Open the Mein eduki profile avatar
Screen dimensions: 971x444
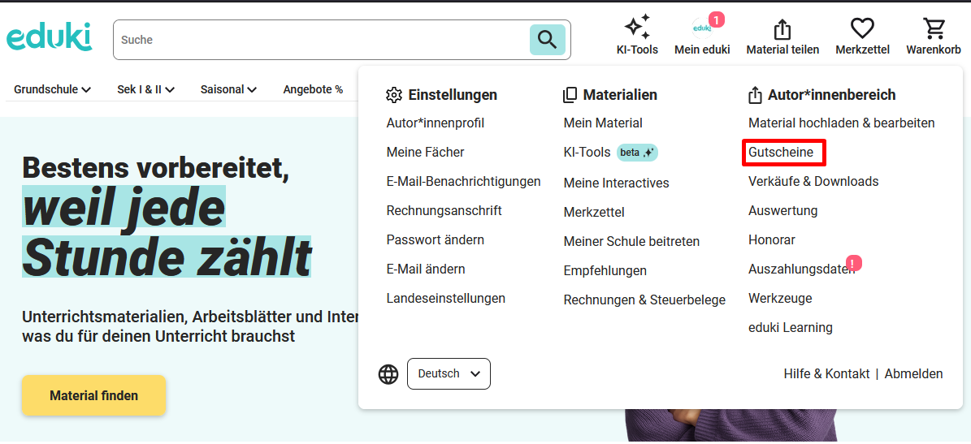tap(702, 28)
